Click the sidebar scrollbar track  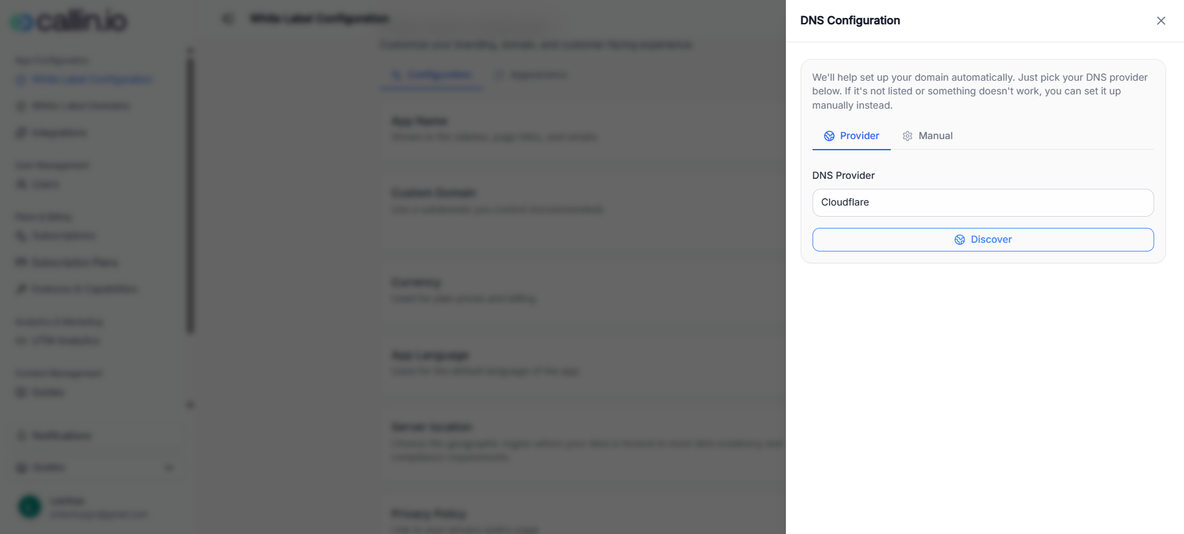tap(190, 186)
